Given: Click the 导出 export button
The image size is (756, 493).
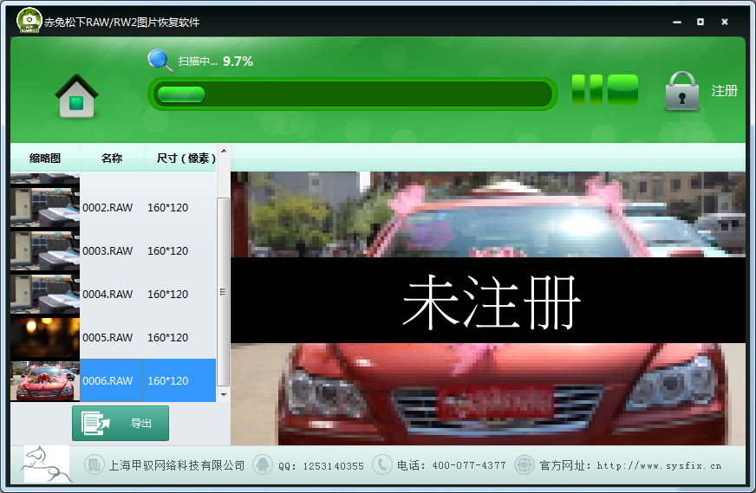Looking at the screenshot, I should coord(121,423).
